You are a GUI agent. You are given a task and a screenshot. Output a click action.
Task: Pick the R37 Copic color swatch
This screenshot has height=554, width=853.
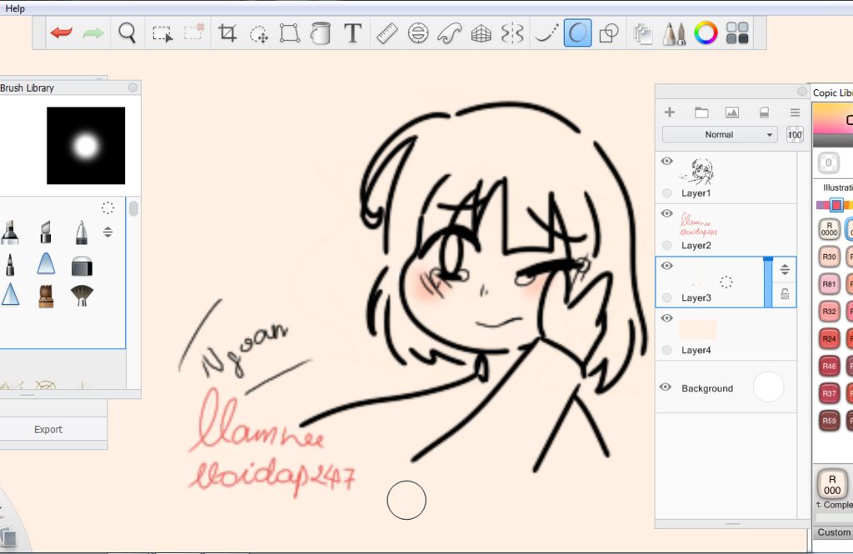coord(829,393)
